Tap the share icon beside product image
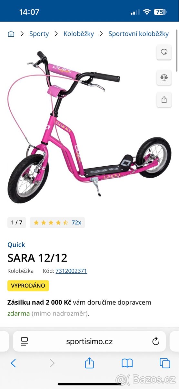This screenshot has width=179, height=389. [164, 100]
